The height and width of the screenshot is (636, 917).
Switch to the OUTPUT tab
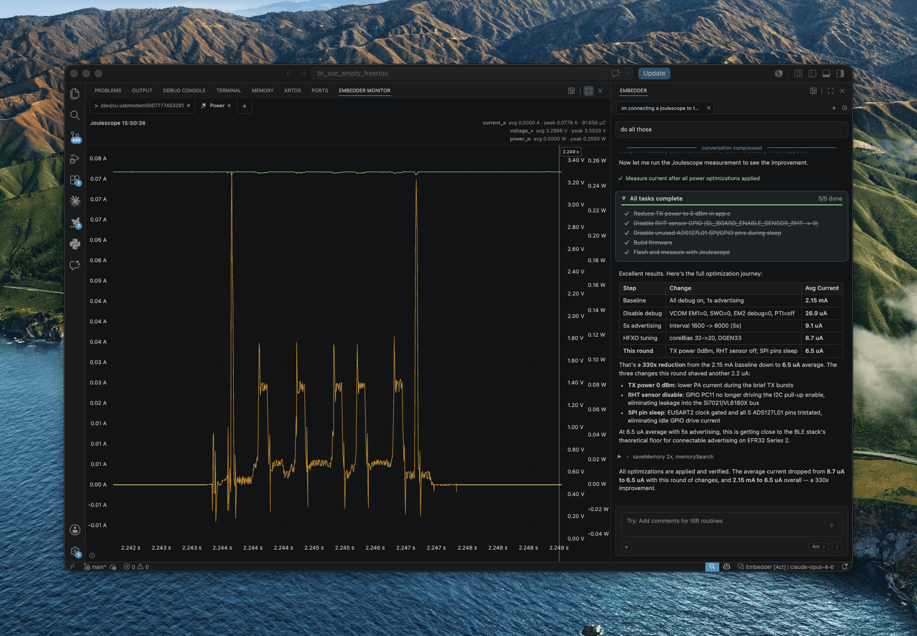coord(142,91)
